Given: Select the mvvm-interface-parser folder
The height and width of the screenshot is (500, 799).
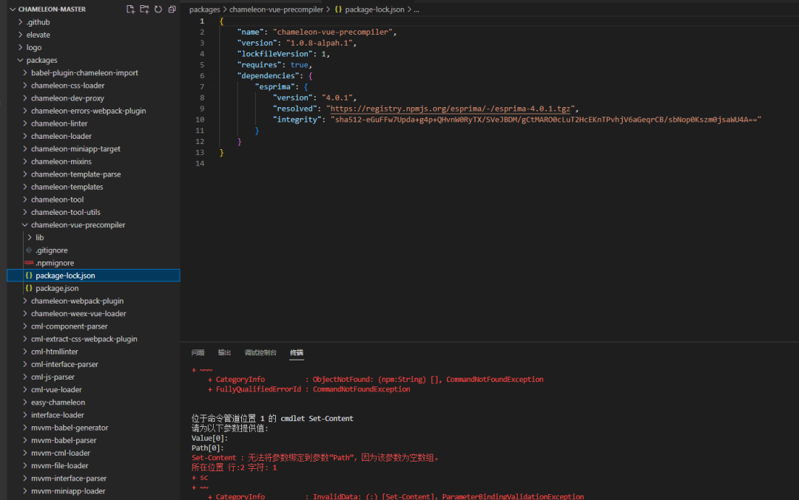Looking at the screenshot, I should (x=69, y=479).
